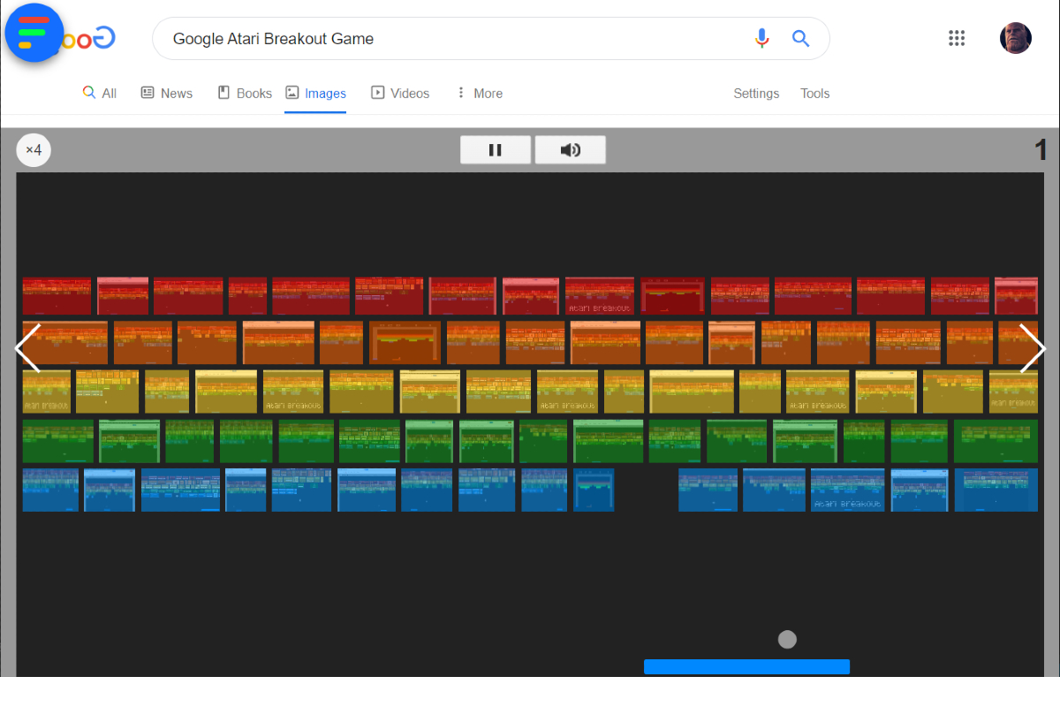1060x707 pixels.
Task: Click the Atari Breakout labeled red brick
Action: [599, 296]
